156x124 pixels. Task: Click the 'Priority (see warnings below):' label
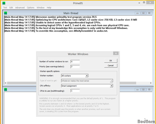[x=52, y=67]
